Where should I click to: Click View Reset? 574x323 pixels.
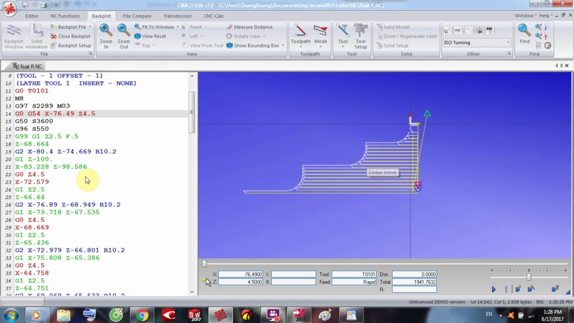(150, 36)
